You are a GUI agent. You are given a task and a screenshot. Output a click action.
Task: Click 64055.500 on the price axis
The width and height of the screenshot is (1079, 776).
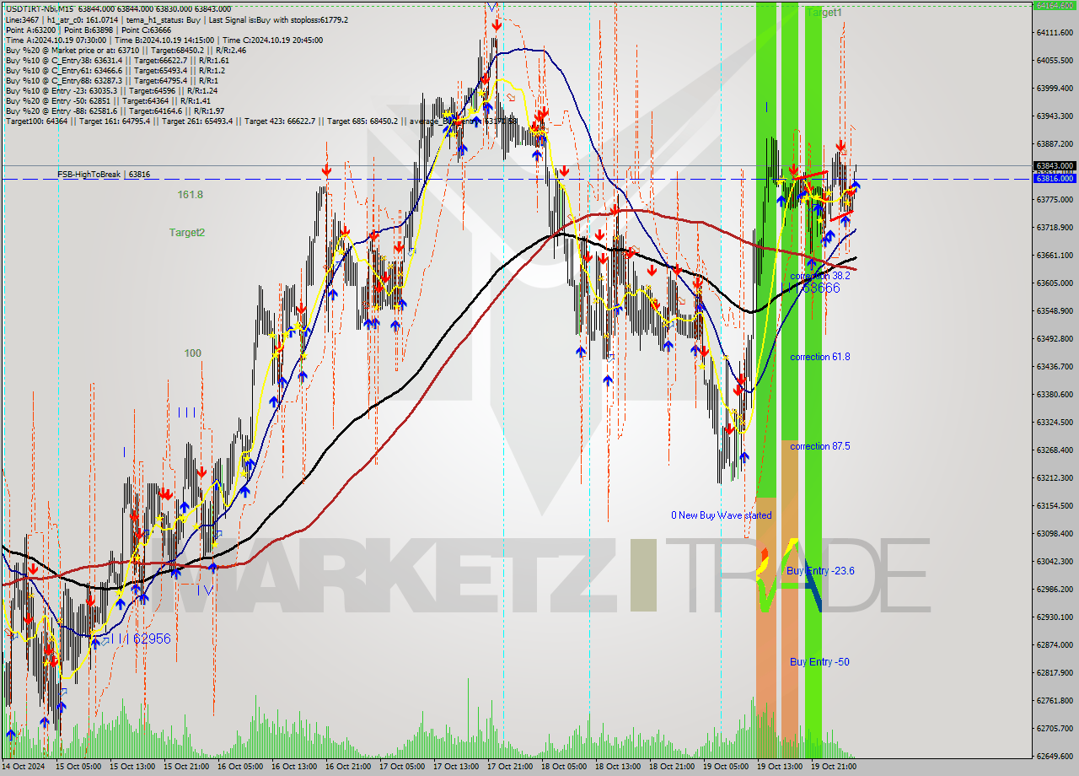click(x=1054, y=60)
